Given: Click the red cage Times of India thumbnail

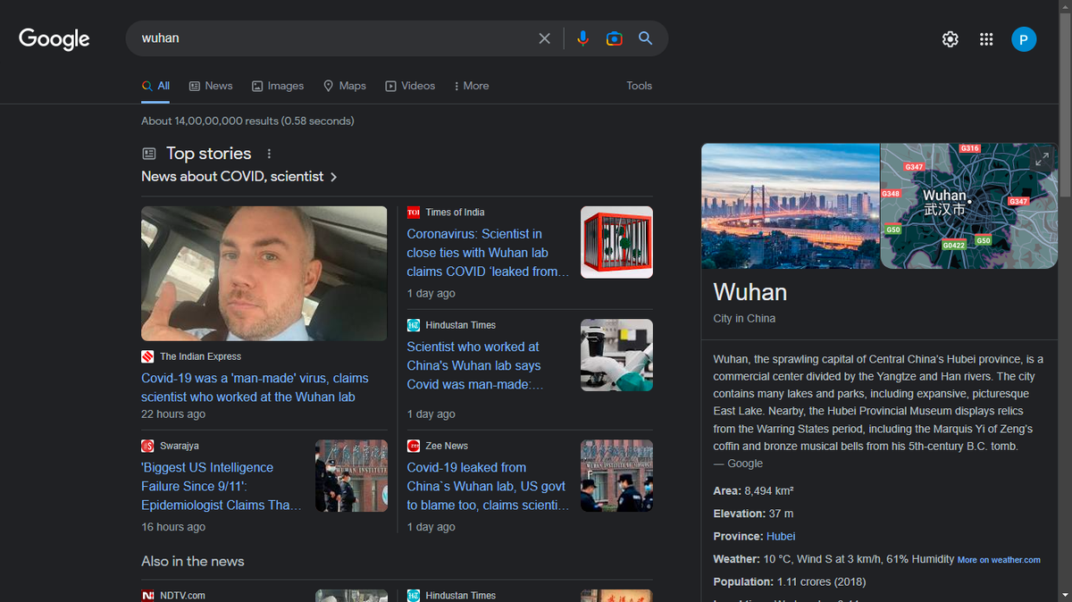Looking at the screenshot, I should (x=616, y=242).
